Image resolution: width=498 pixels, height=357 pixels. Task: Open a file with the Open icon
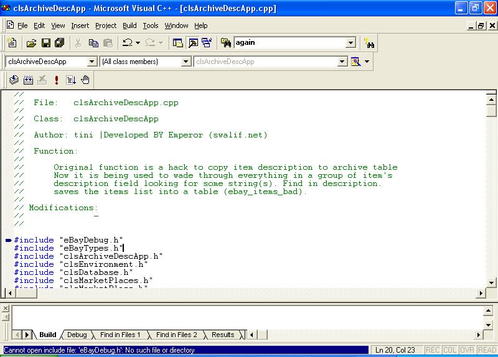coord(31,43)
